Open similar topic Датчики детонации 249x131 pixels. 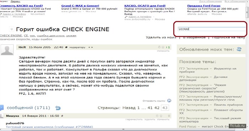(x=203, y=78)
